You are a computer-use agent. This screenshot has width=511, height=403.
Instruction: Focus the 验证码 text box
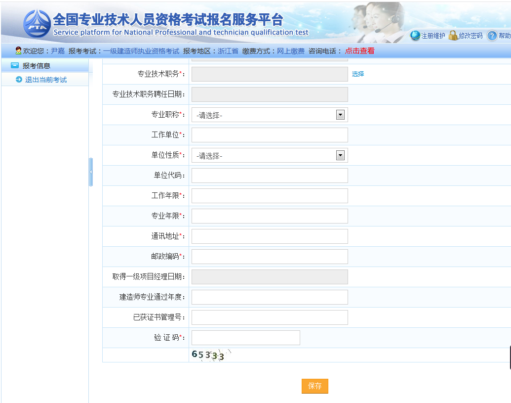click(x=245, y=338)
